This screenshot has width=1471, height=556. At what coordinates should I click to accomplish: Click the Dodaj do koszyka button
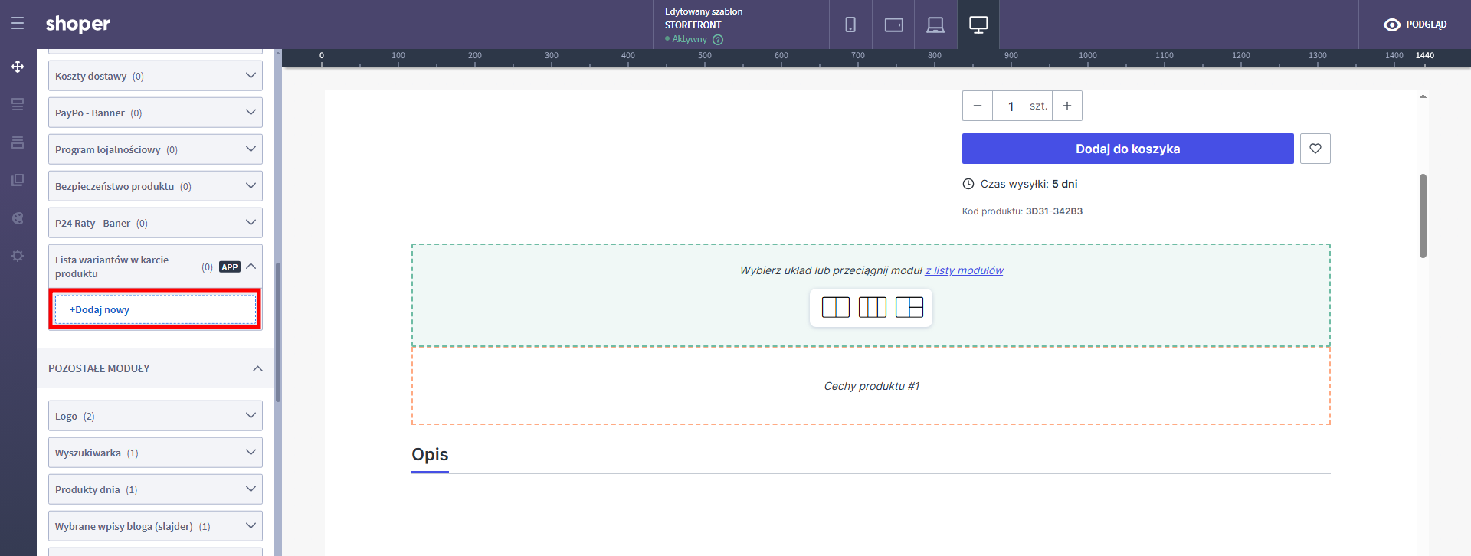(x=1127, y=149)
